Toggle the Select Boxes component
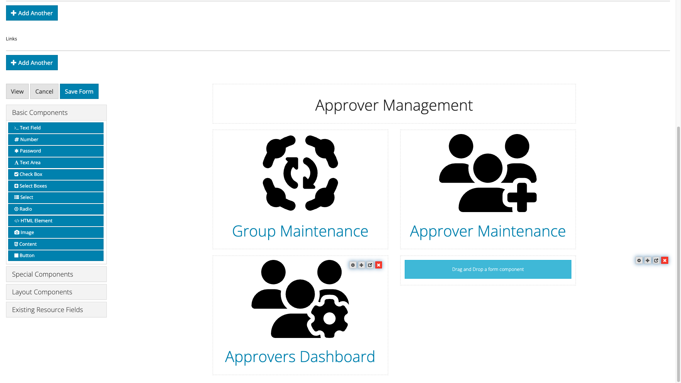Screen dimensions: 681x383 pos(55,186)
